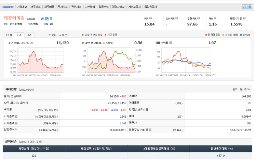This screenshot has height=160, width=254.
Task: Open the info icon next to 업종 PER
Action: (x=199, y=18)
